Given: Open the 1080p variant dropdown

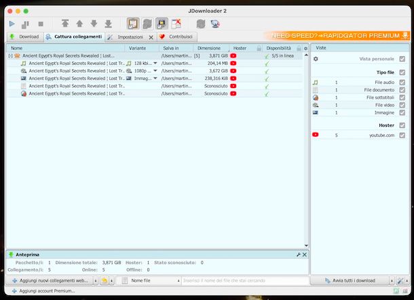Looking at the screenshot, I should (155, 70).
